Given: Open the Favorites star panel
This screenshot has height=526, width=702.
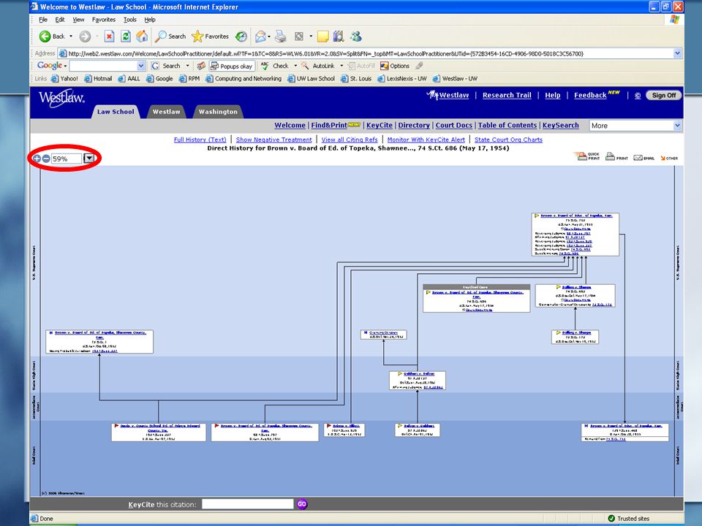Looking at the screenshot, I should pos(210,37).
